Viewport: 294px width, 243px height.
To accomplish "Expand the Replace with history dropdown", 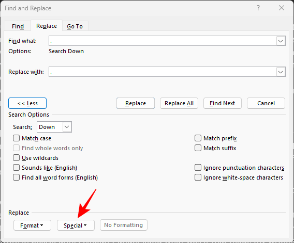I will 281,72.
